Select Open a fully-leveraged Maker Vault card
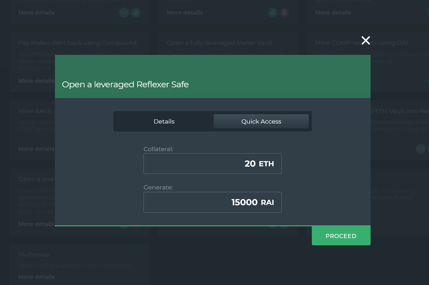The height and width of the screenshot is (285, 429). click(220, 43)
